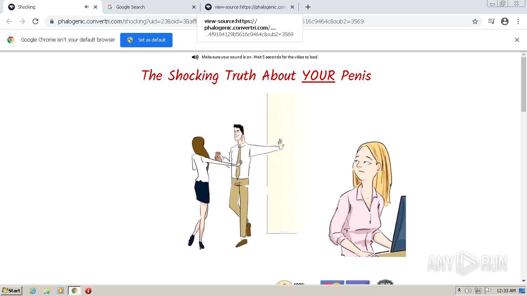Viewport: 527px width, 296px height.
Task: Switch to the view-source tab
Action: tap(250, 7)
